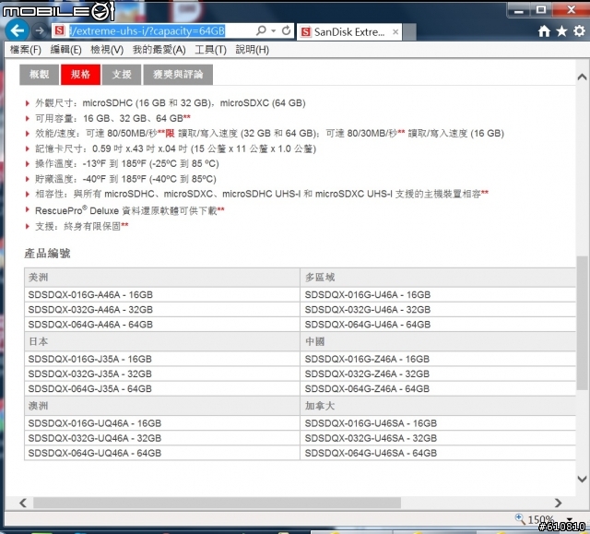This screenshot has height=534, width=590.
Task: Click the forward navigation arrow
Action: [x=39, y=30]
